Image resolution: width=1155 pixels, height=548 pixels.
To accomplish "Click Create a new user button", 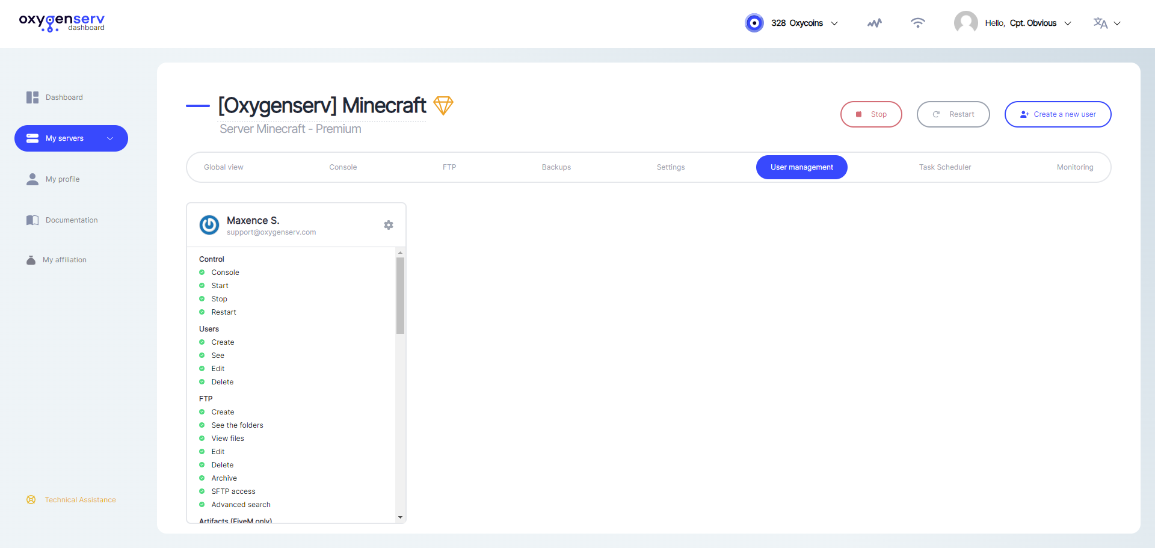I will coord(1058,114).
